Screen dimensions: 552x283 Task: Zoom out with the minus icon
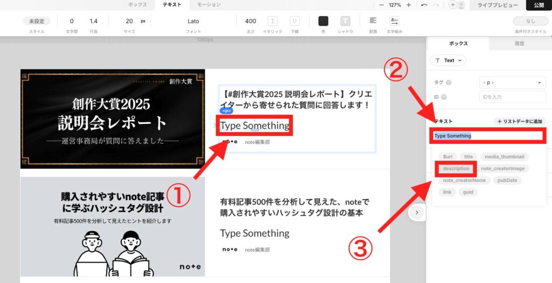click(x=382, y=5)
